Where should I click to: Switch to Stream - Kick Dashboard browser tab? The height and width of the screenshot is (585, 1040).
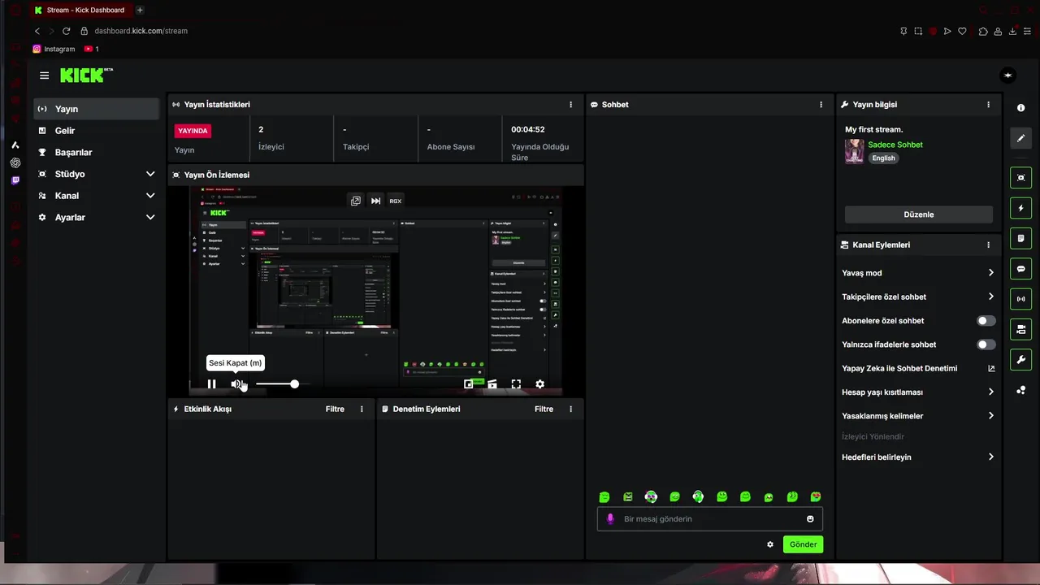(80, 11)
